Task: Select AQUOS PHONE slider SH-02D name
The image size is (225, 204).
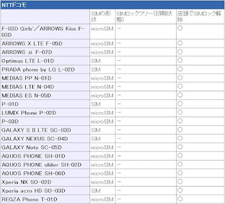Action: (42, 165)
